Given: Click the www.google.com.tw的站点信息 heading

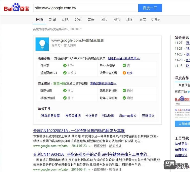Looking at the screenshot, I should pos(78,40).
